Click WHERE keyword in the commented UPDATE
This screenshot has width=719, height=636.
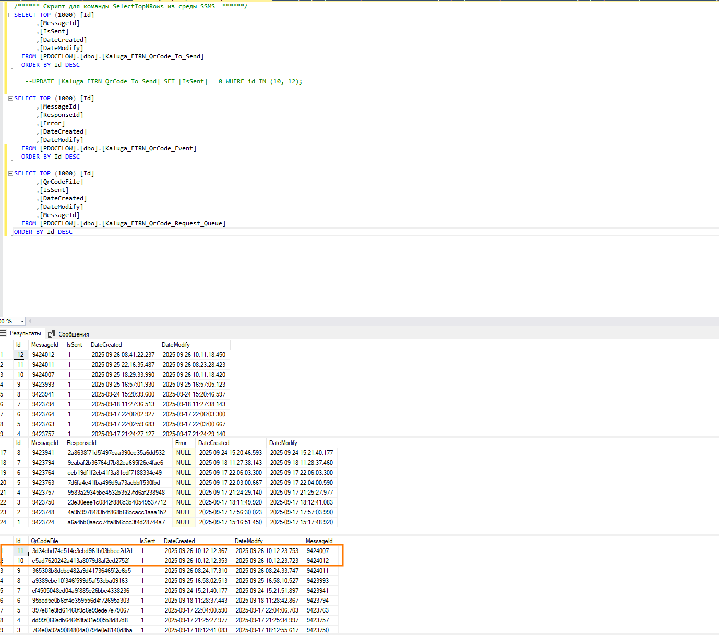click(x=235, y=81)
